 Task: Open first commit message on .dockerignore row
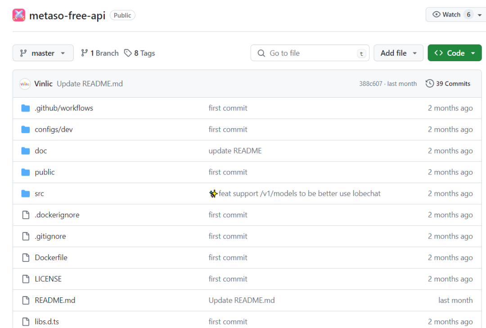click(x=228, y=215)
